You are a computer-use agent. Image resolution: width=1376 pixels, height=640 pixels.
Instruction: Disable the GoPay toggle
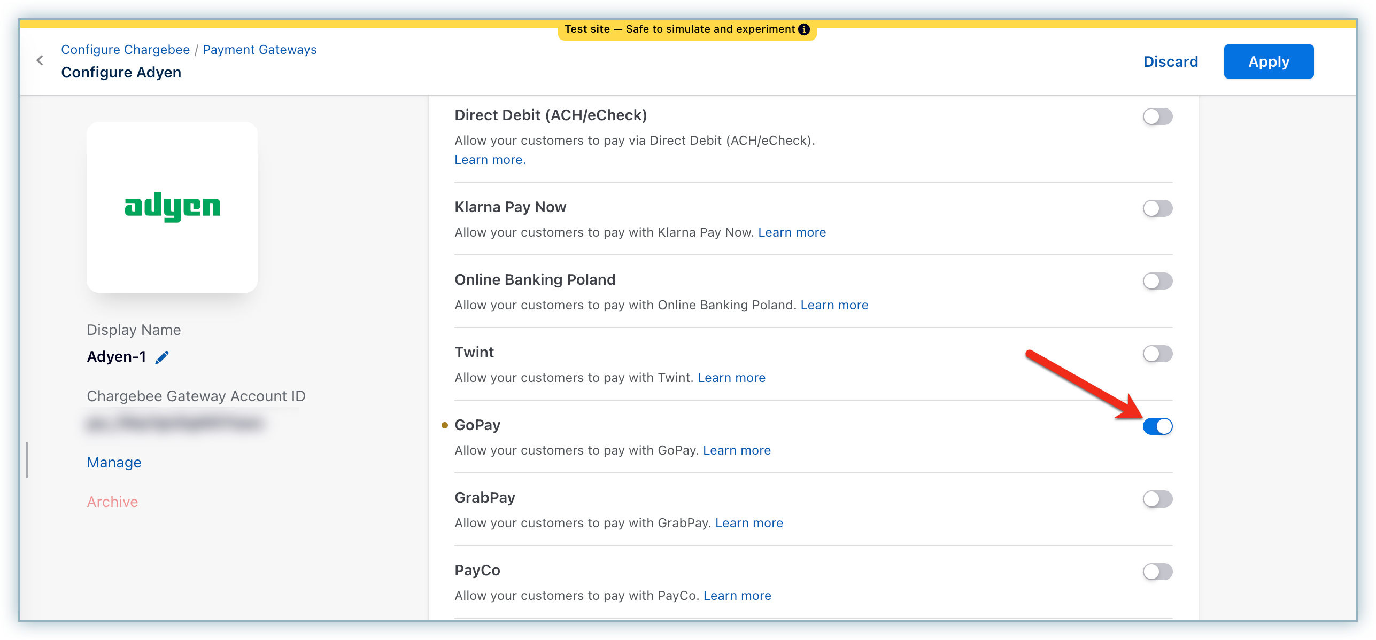pos(1157,426)
